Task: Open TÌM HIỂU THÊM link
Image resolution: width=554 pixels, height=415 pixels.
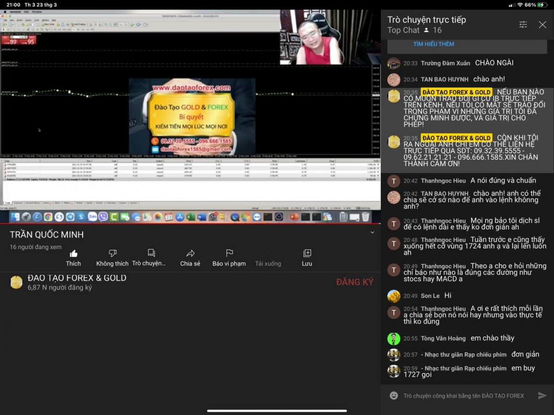Action: pyautogui.click(x=434, y=44)
